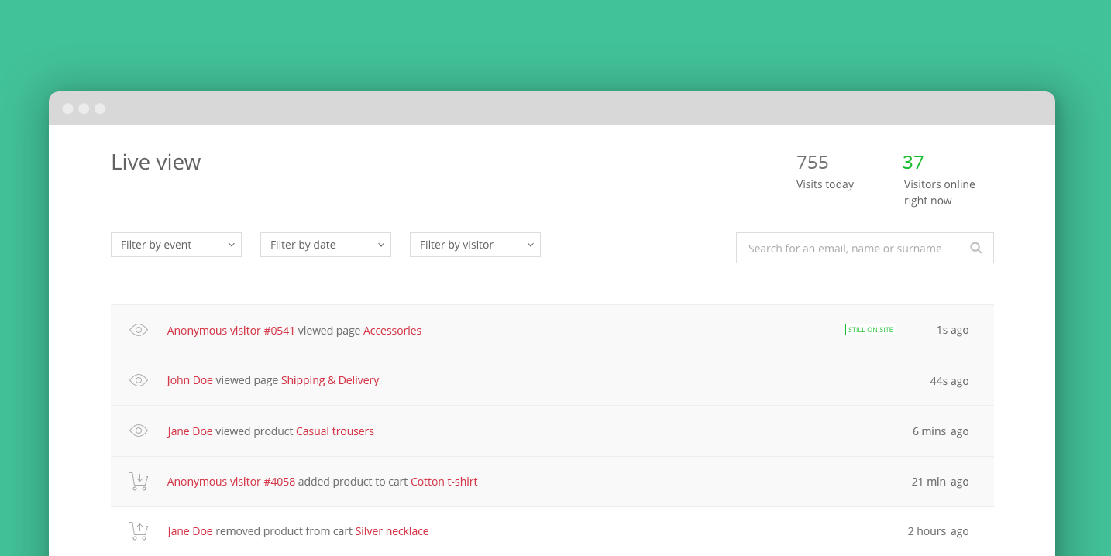This screenshot has height=556, width=1111.
Task: Open the Filter by visitor dropdown
Action: pyautogui.click(x=475, y=244)
